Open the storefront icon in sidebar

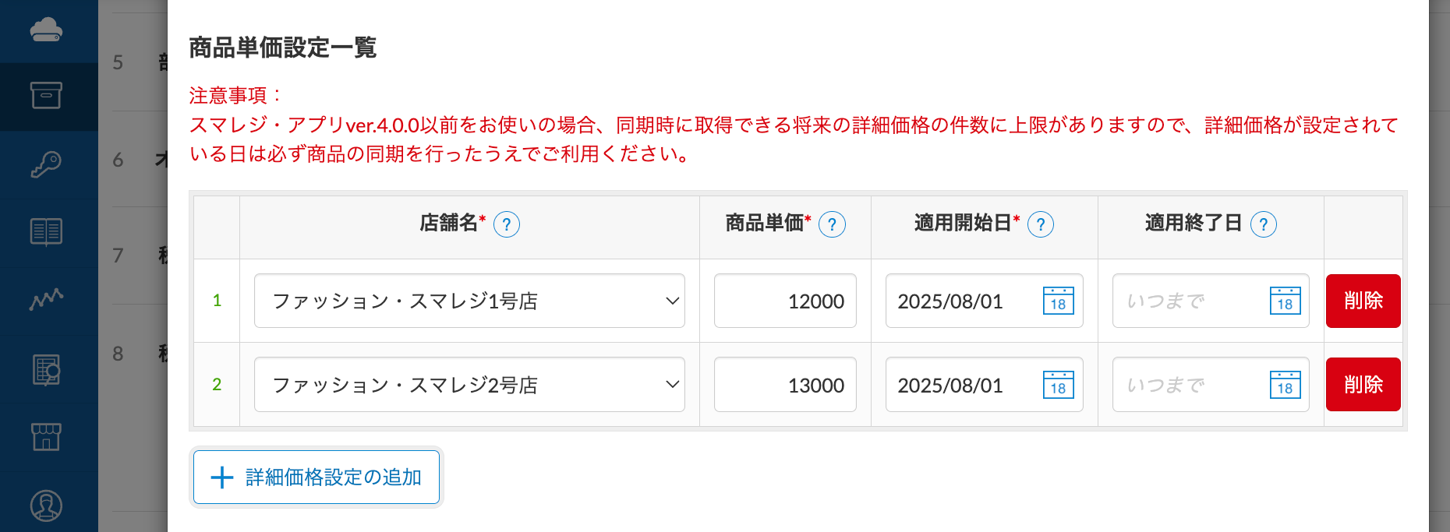tap(46, 437)
